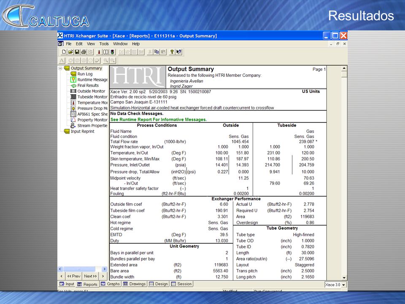Image resolution: width=405 pixels, height=304 pixels.
Task: Click the Duty value 13.030
Action: [222, 241]
